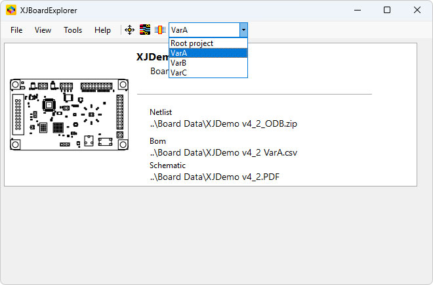The image size is (433, 285).
Task: Collapse the variant dropdown arrow
Action: pos(243,30)
